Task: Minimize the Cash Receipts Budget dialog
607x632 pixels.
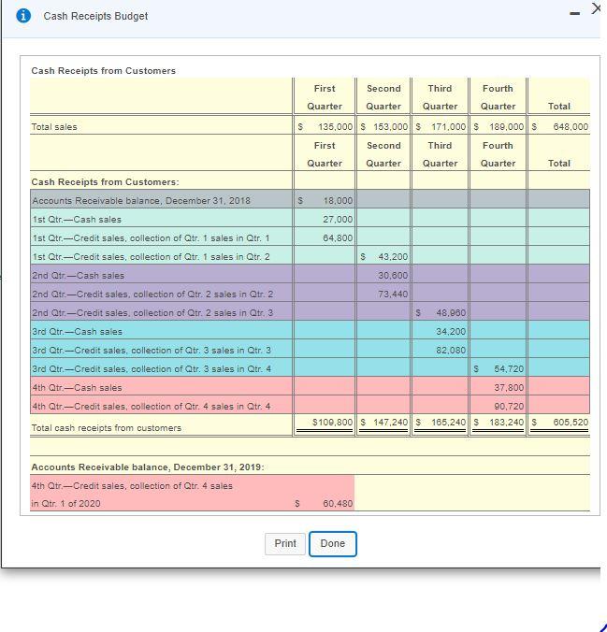Action: pos(575,14)
